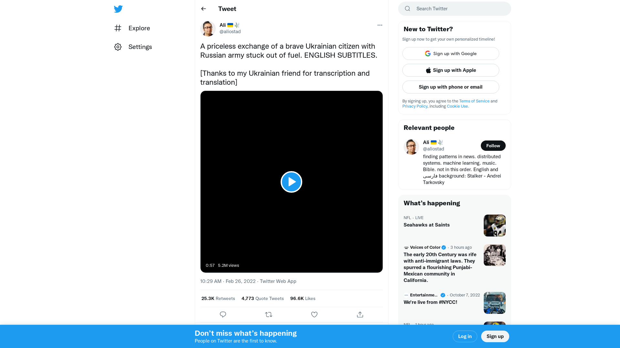
Task: Open Seahawks at Saints trend
Action: pos(427,225)
